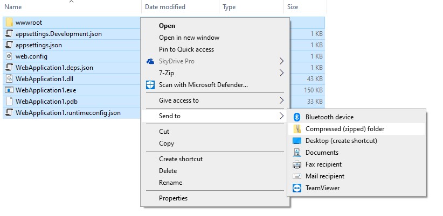Open Properties from the context menu
The width and height of the screenshot is (443, 216).
click(x=173, y=198)
